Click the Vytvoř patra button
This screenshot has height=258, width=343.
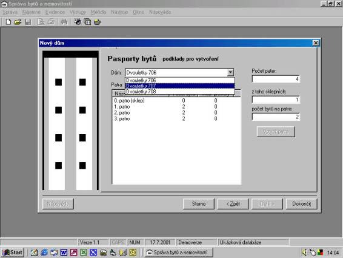(276, 132)
